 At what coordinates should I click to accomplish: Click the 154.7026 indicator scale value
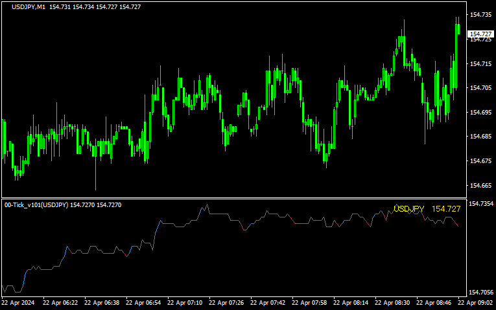click(x=482, y=293)
